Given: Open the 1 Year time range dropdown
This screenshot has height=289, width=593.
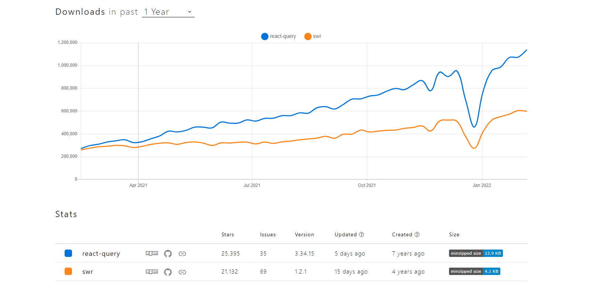Looking at the screenshot, I should (x=168, y=12).
